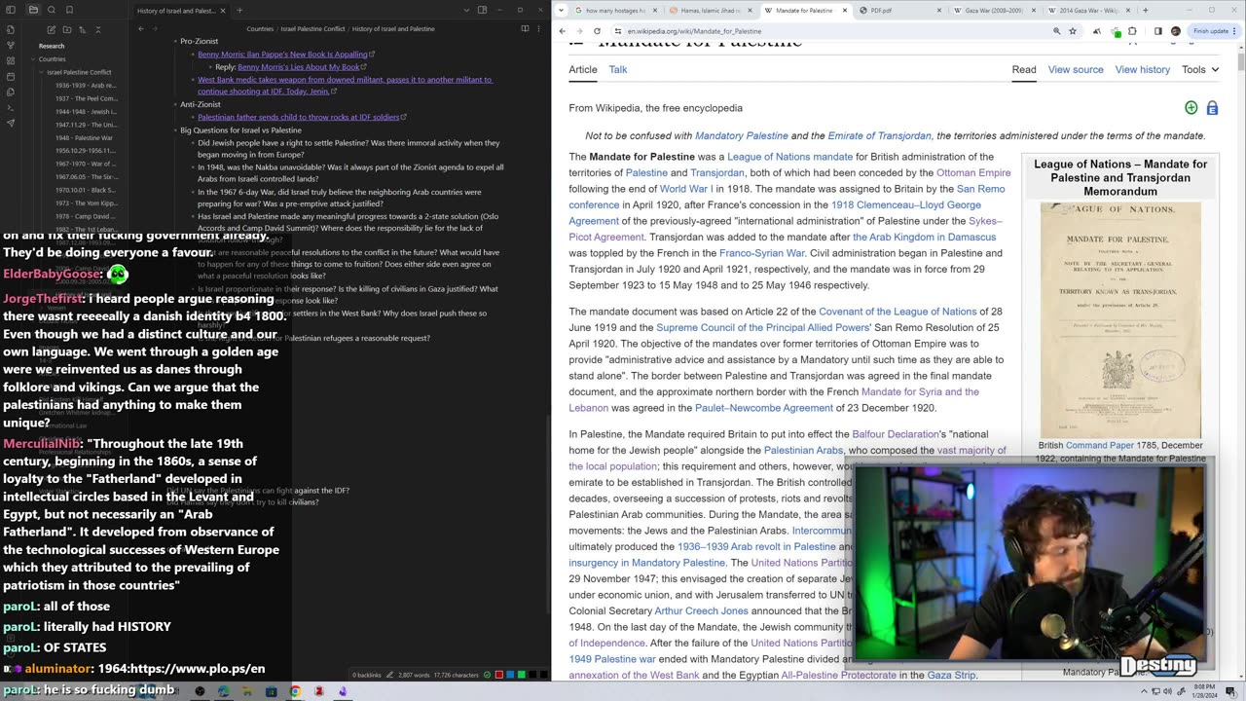Image resolution: width=1246 pixels, height=701 pixels.
Task: Open '1948 - Palestine War' note in tree
Action: (84, 138)
